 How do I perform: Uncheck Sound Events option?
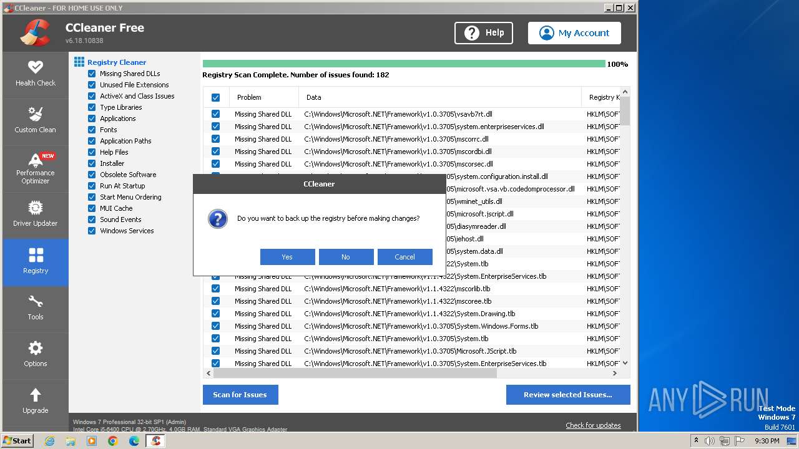click(92, 220)
